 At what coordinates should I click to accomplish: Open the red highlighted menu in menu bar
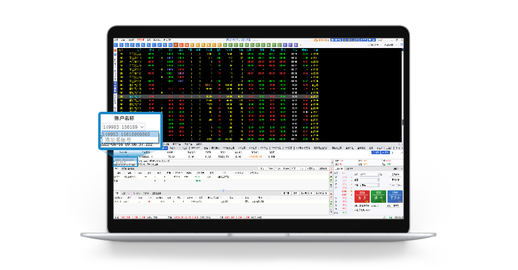(141, 40)
